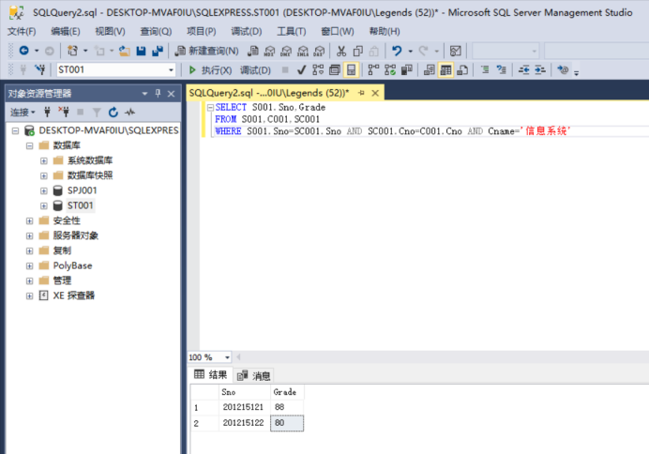
Task: Click the Uncomment Selected Lines icon
Action: click(x=501, y=70)
